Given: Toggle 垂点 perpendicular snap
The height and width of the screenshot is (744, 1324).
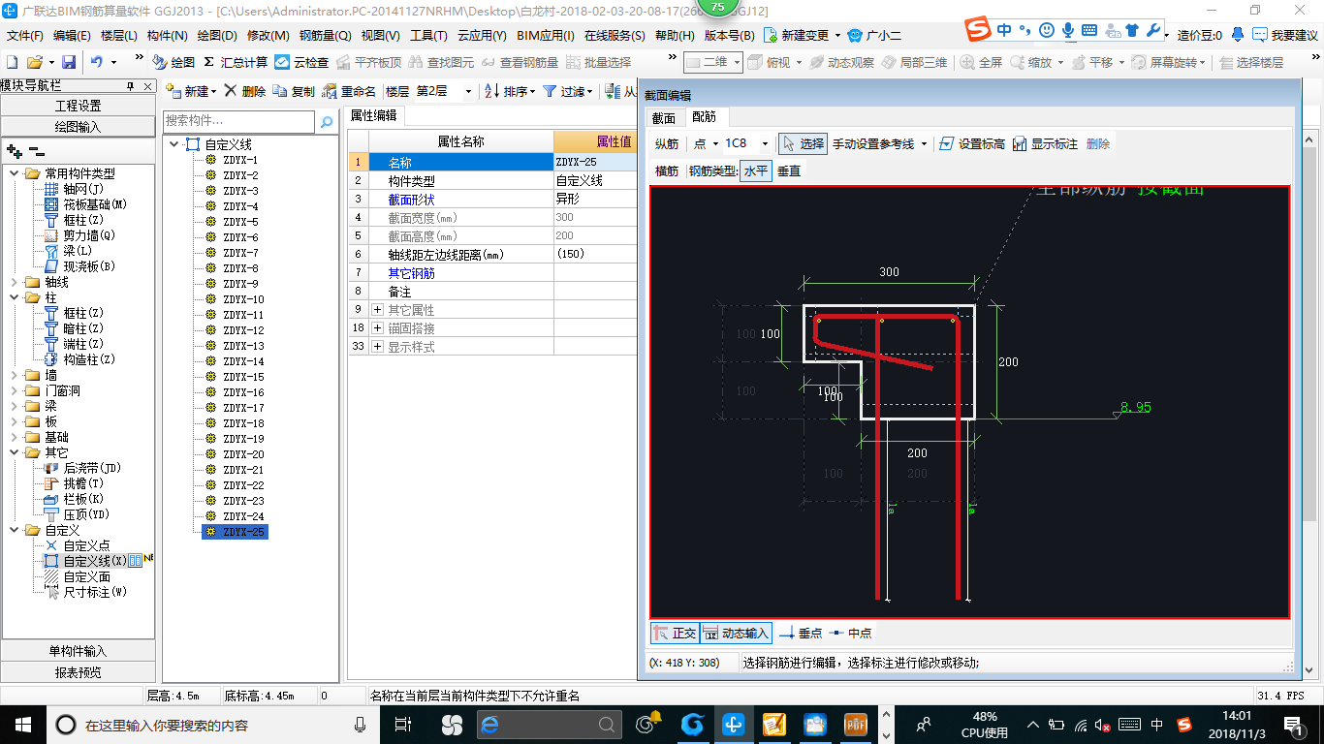Looking at the screenshot, I should tap(801, 633).
